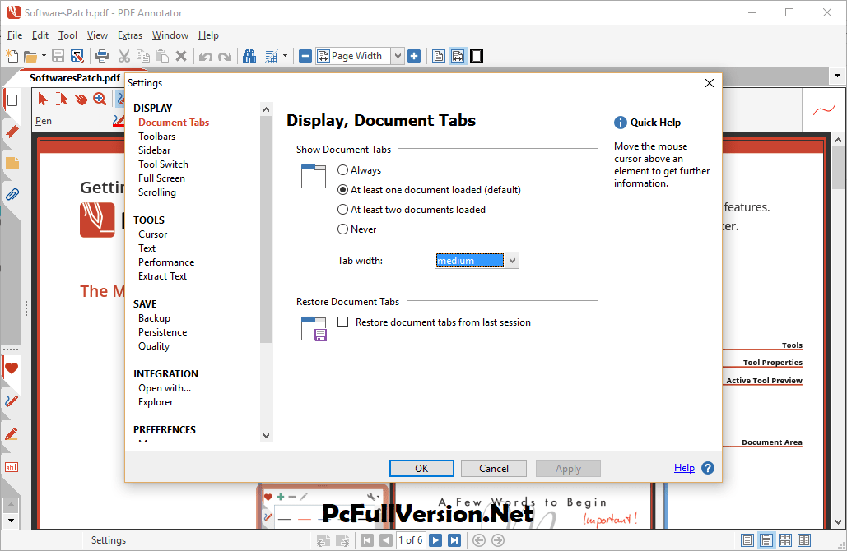847x551 pixels.
Task: Click the Undo arrow icon
Action: (205, 56)
